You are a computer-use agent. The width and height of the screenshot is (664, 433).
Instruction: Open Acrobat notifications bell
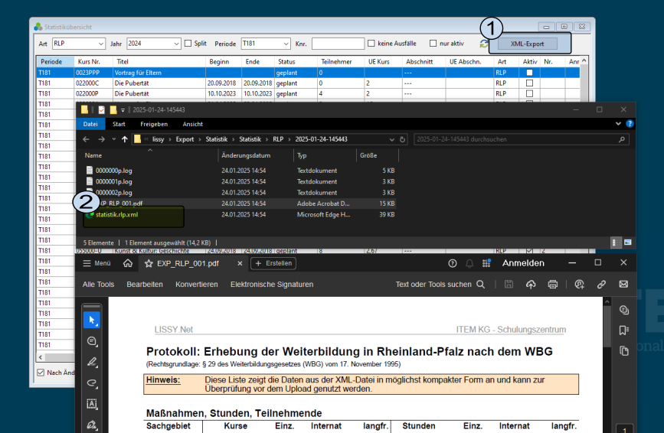click(x=469, y=263)
